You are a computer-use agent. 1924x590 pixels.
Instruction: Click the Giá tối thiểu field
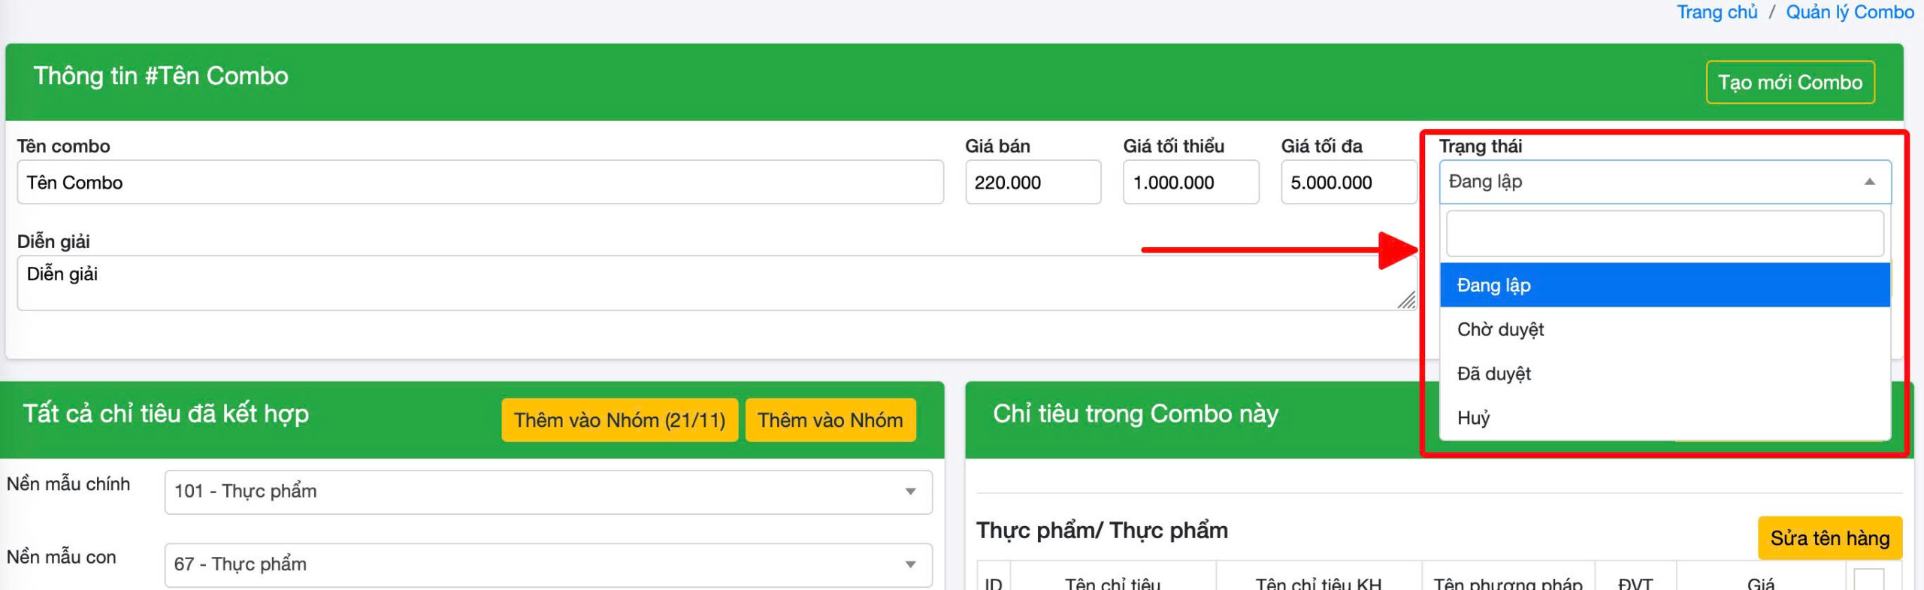tap(1190, 182)
